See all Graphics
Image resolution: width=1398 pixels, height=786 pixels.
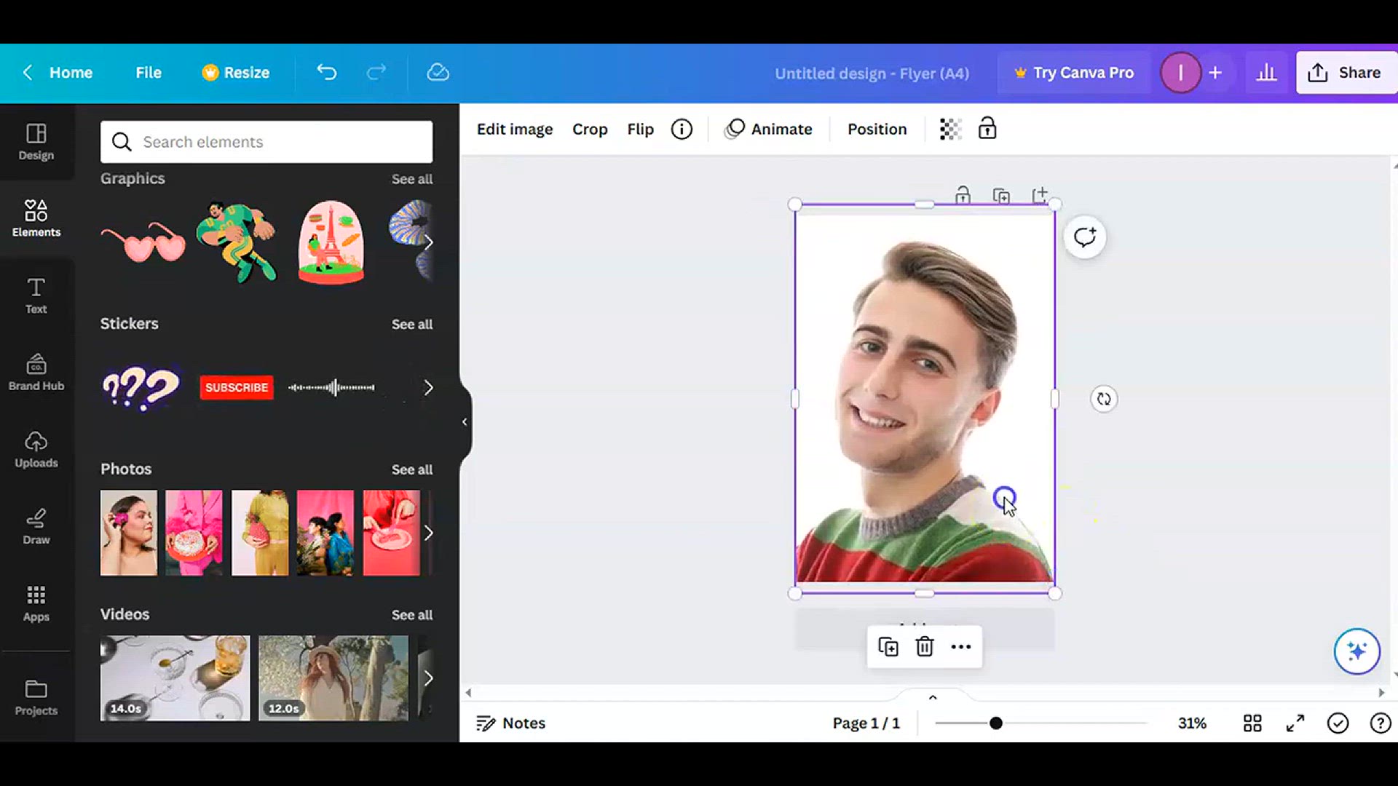coord(412,179)
